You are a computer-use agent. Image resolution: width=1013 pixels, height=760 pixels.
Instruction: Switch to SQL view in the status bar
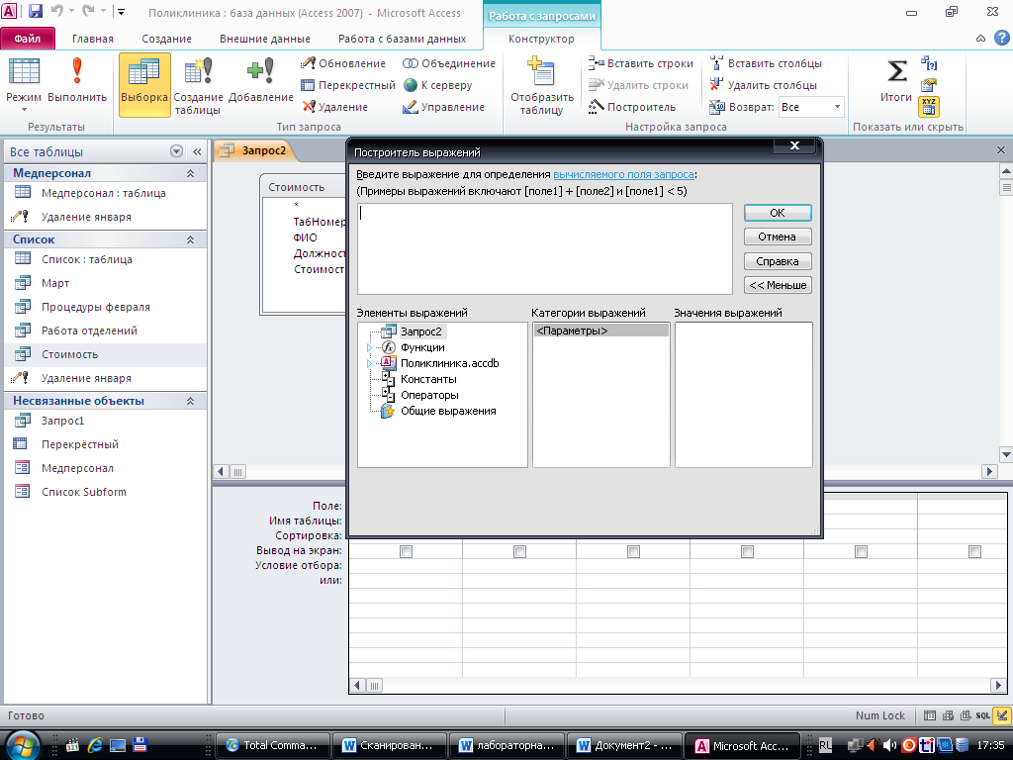(982, 715)
